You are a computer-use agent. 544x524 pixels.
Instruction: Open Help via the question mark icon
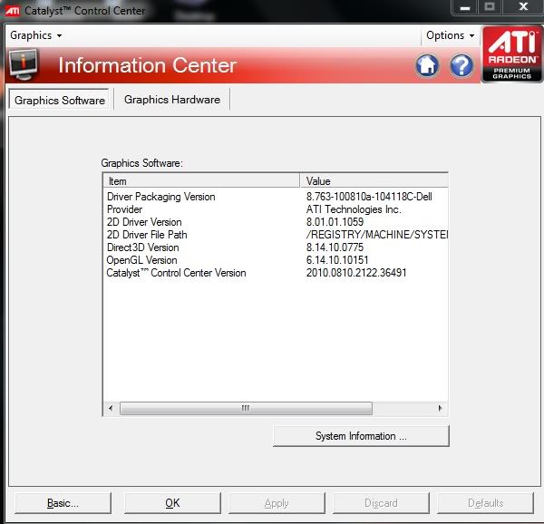(x=461, y=65)
